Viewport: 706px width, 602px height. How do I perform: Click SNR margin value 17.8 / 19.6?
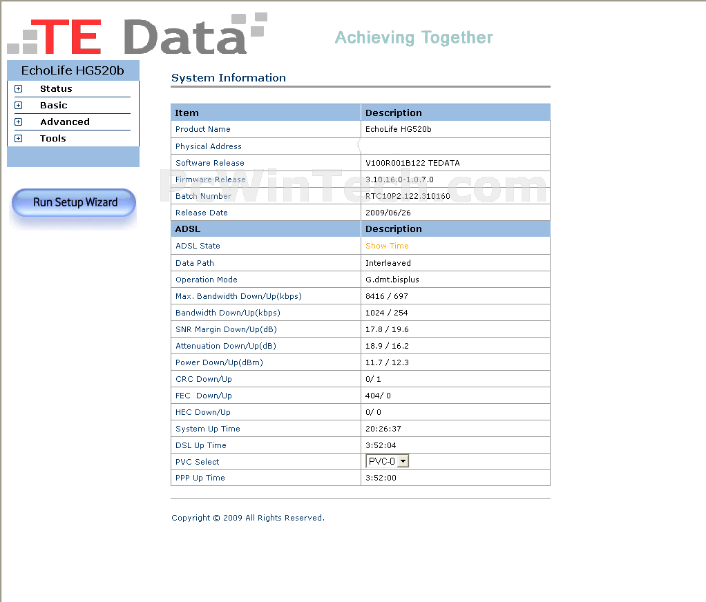388,330
